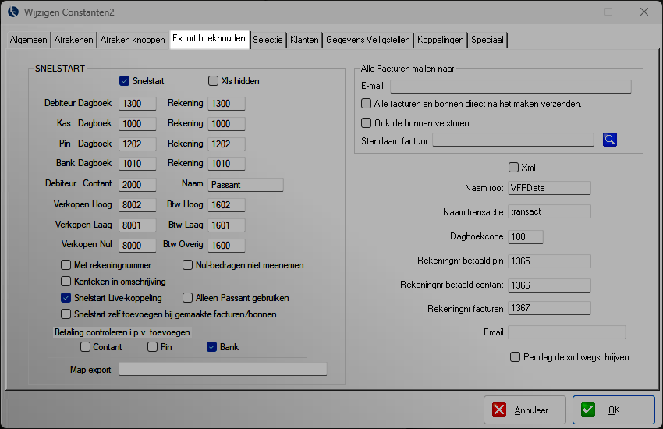The height and width of the screenshot is (429, 663).
Task: Check Ook de bonnen versturen
Action: click(367, 122)
